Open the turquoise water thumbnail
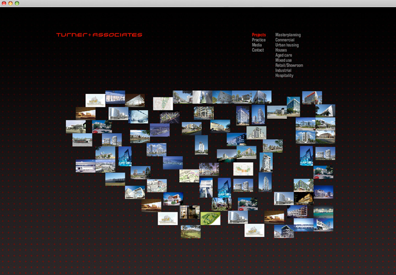 (x=323, y=212)
